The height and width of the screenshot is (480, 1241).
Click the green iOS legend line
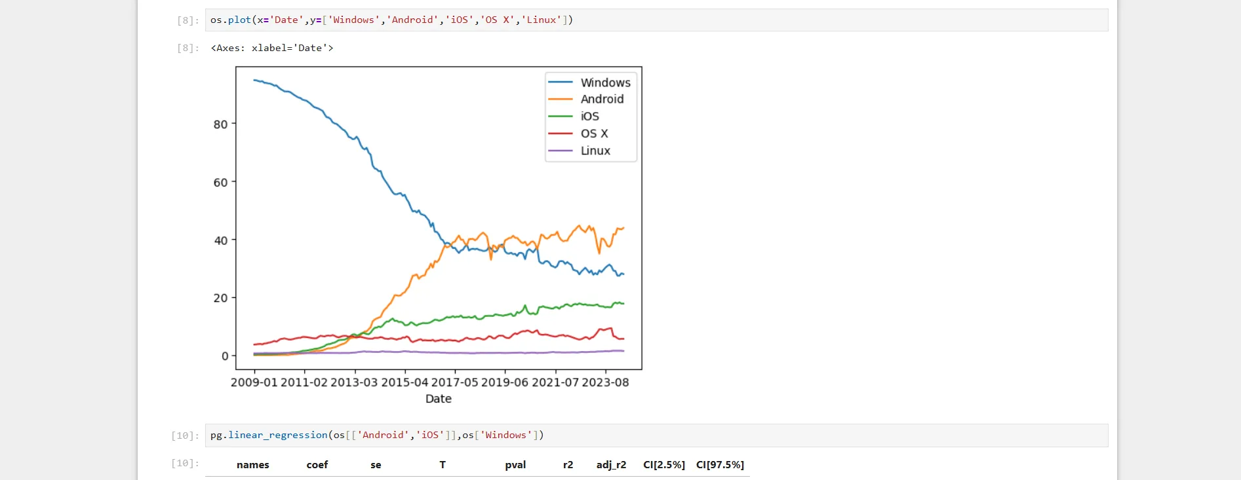(x=561, y=117)
